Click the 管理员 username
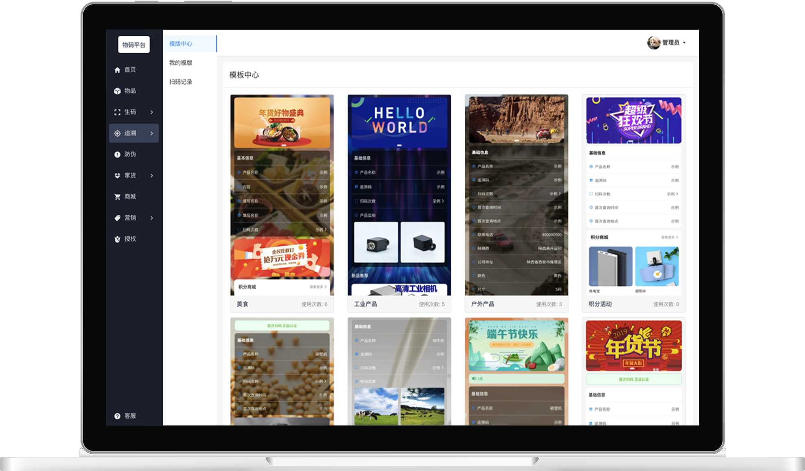The height and width of the screenshot is (471, 805). (671, 43)
